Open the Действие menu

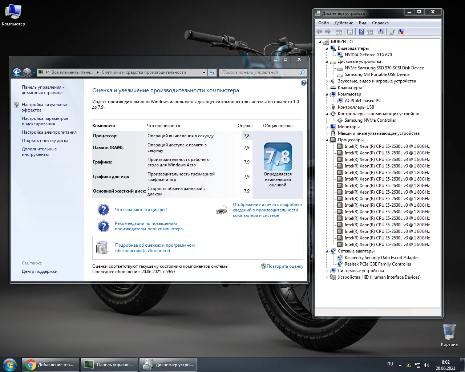(x=343, y=23)
